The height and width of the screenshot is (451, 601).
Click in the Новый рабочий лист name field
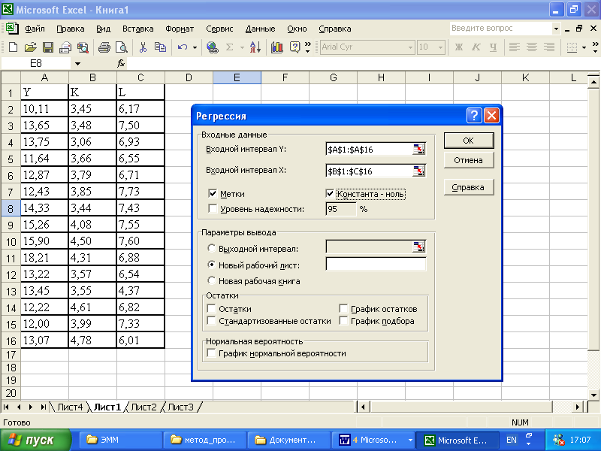(376, 265)
